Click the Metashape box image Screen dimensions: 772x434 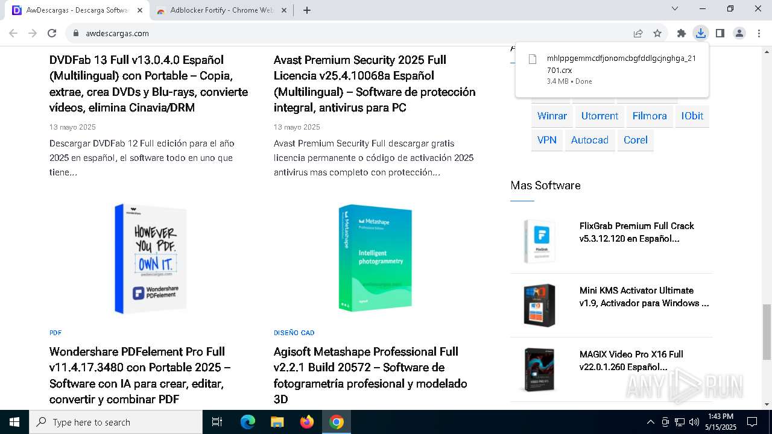pyautogui.click(x=375, y=259)
